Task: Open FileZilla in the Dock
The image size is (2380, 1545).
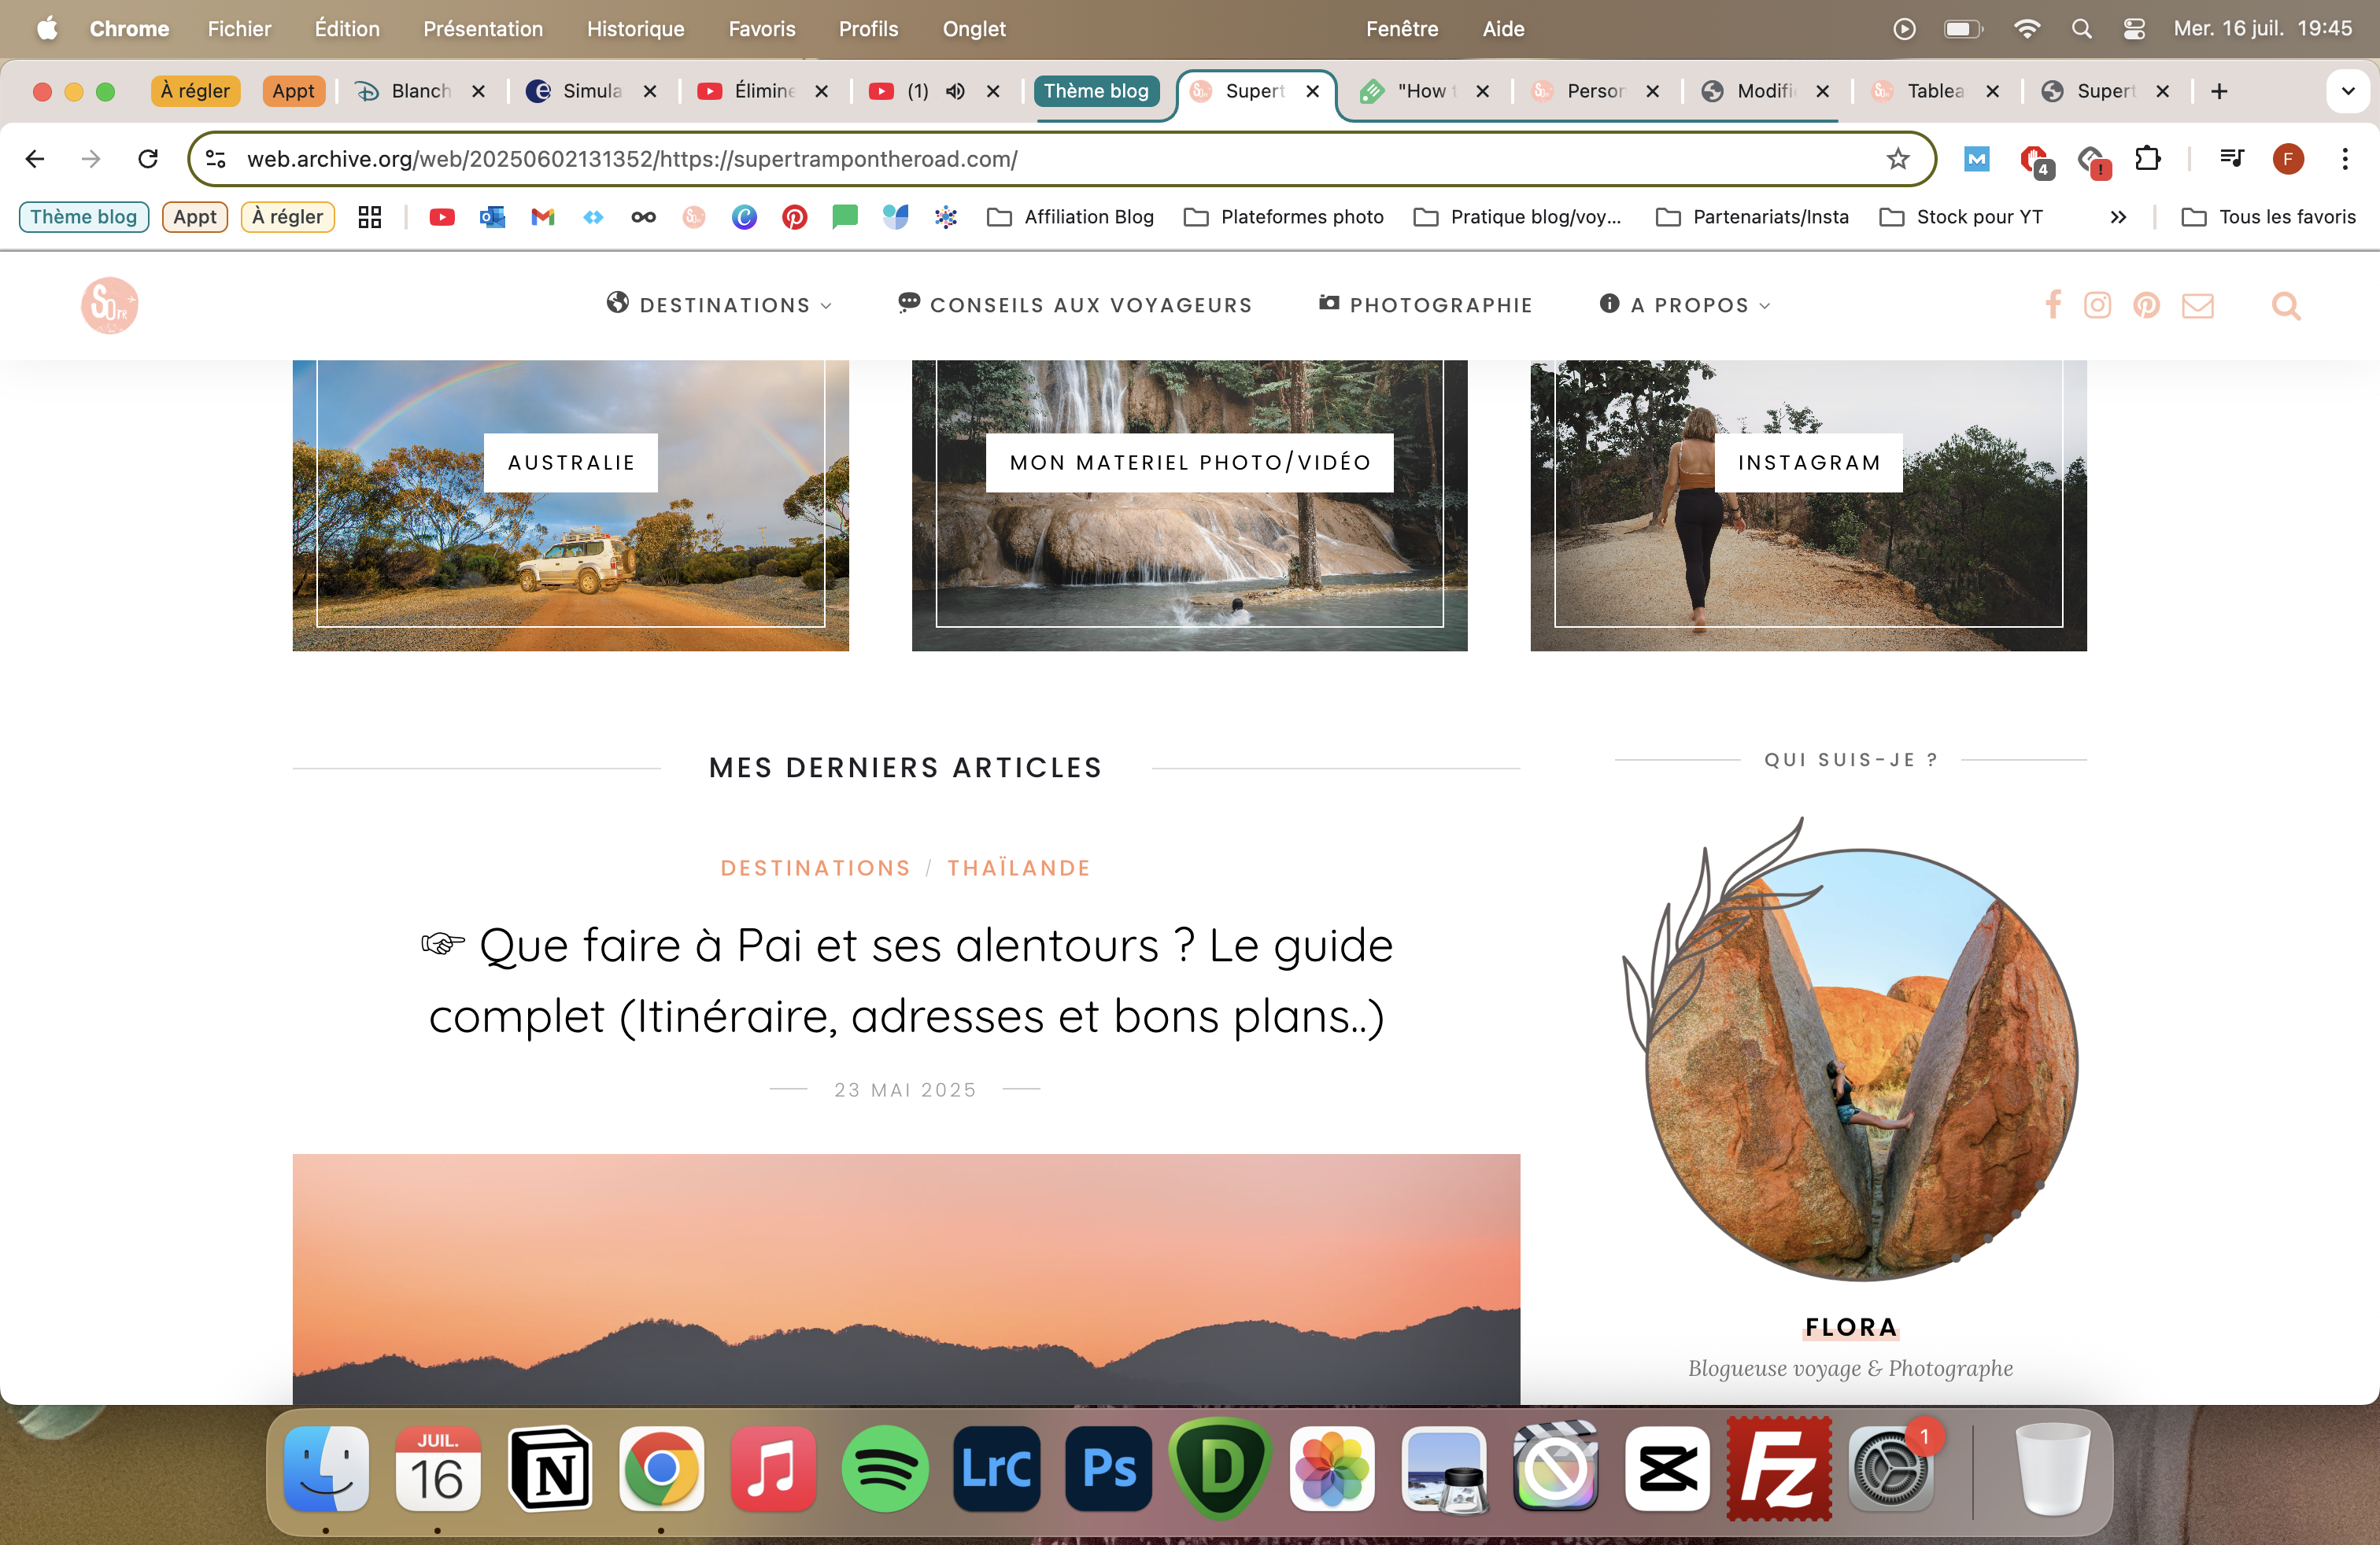Action: click(x=1779, y=1469)
